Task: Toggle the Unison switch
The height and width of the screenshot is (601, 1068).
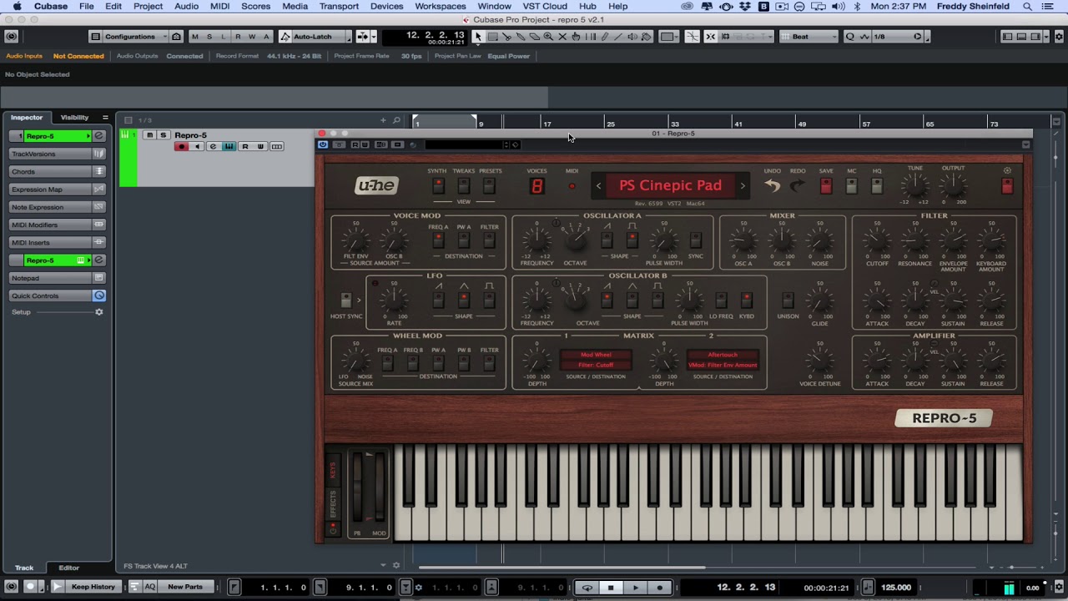Action: tap(787, 300)
